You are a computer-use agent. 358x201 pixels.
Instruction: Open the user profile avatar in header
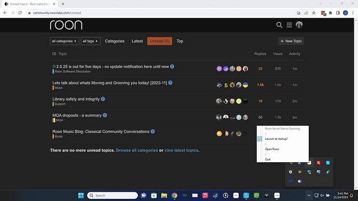click(299, 25)
